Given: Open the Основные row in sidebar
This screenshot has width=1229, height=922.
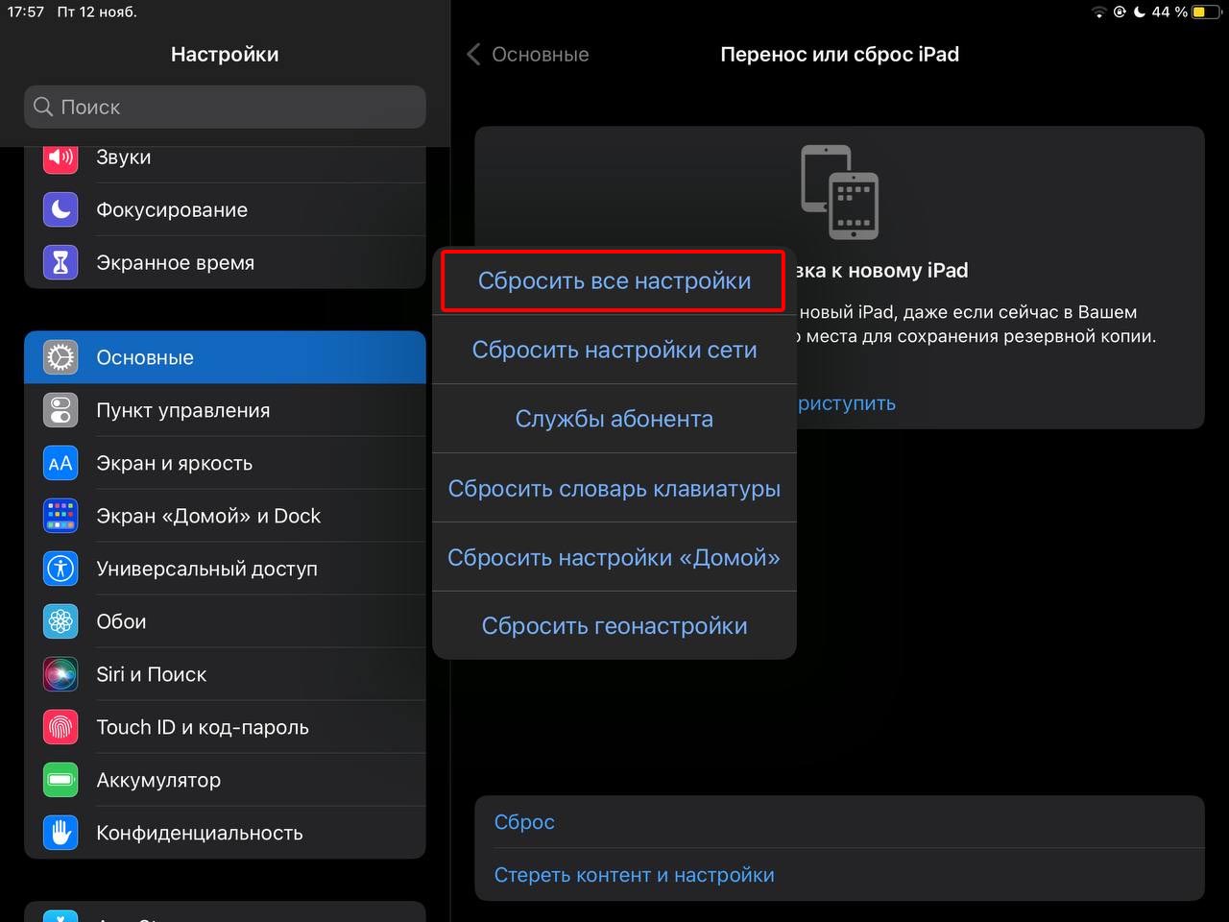Looking at the screenshot, I should [x=225, y=357].
